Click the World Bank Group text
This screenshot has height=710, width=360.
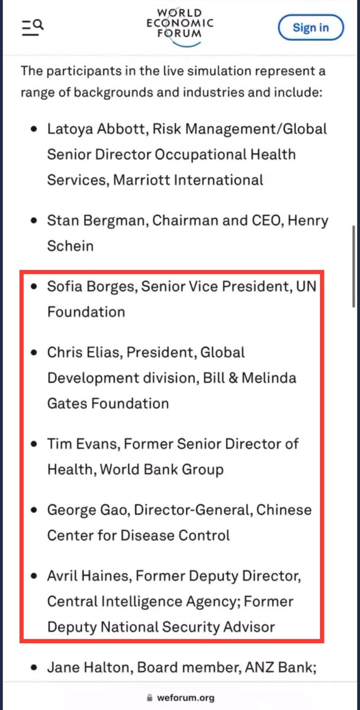[x=162, y=470]
